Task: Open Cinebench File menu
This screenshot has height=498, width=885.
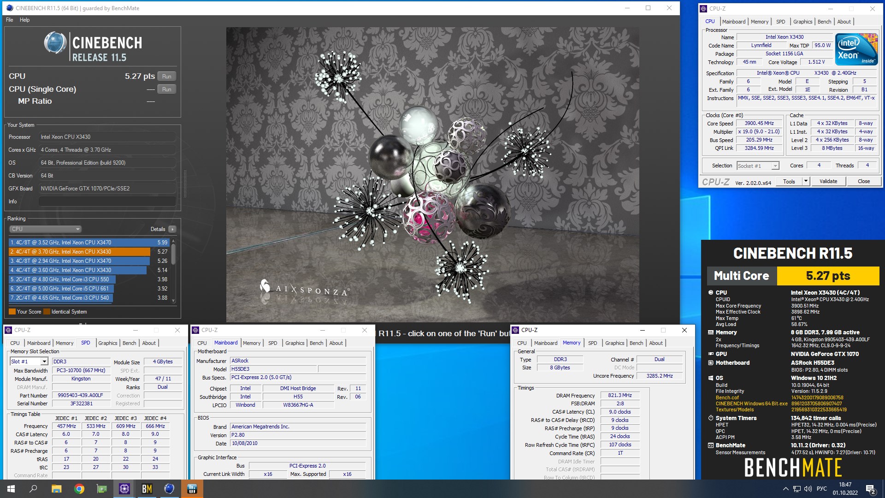Action: pos(9,20)
